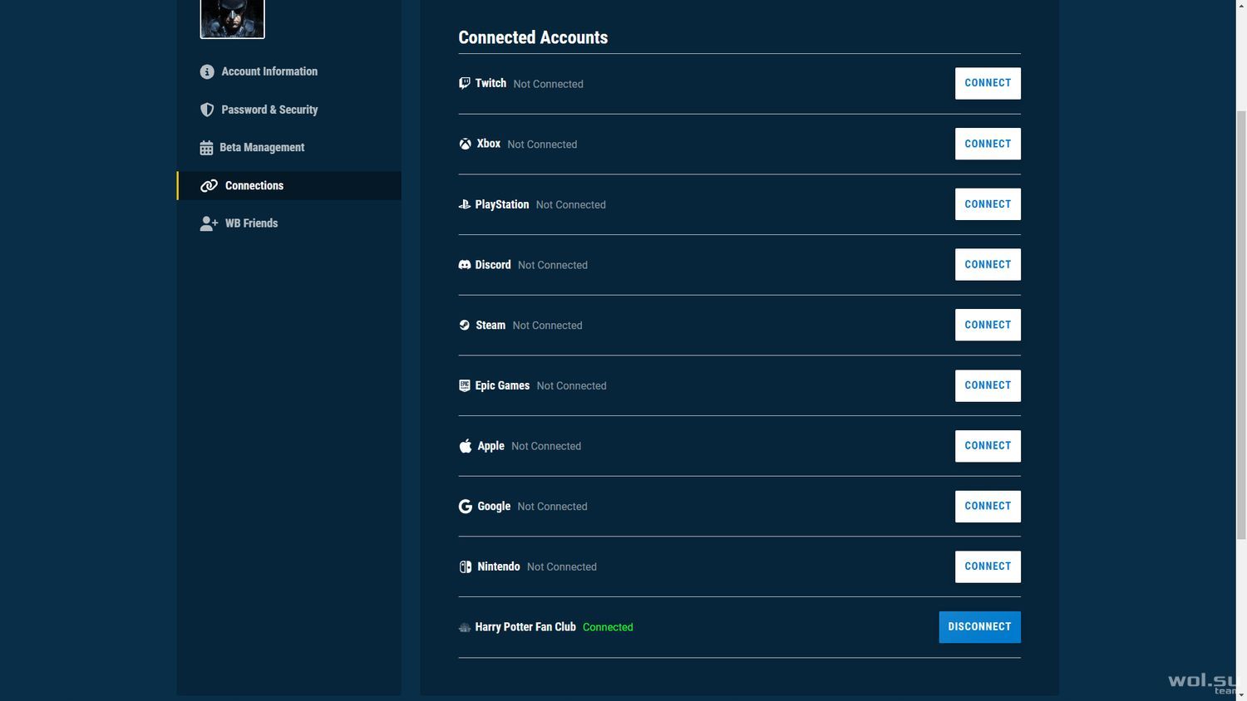Click the WB Friends add-person icon
The image size is (1247, 701).
(x=209, y=223)
